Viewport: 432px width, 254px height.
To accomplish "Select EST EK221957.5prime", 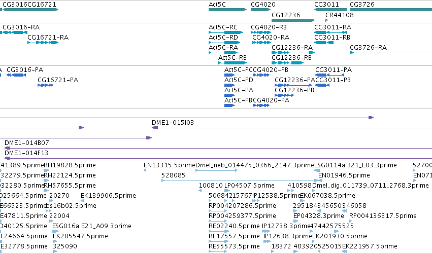I will tap(344, 251).
